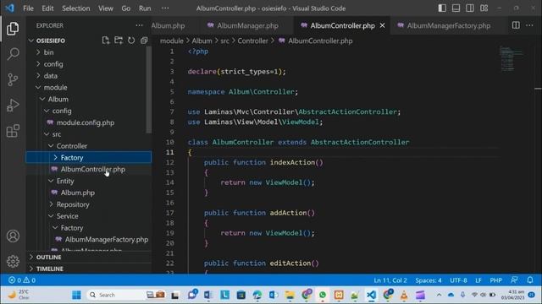Click the Windows Start button
The height and width of the screenshot is (304, 542).
[x=76, y=295]
